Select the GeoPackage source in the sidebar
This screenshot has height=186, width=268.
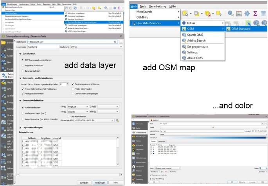click(7, 82)
